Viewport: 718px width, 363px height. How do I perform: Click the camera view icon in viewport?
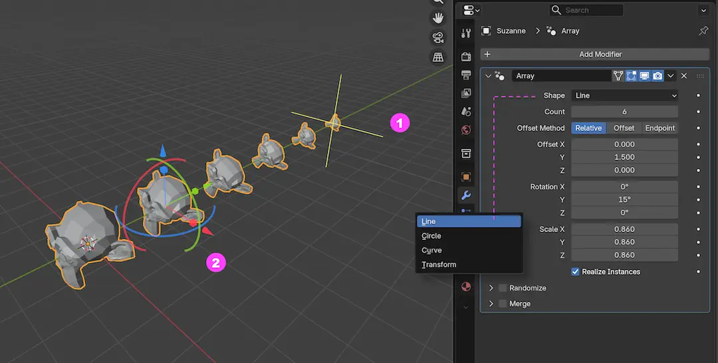click(438, 37)
